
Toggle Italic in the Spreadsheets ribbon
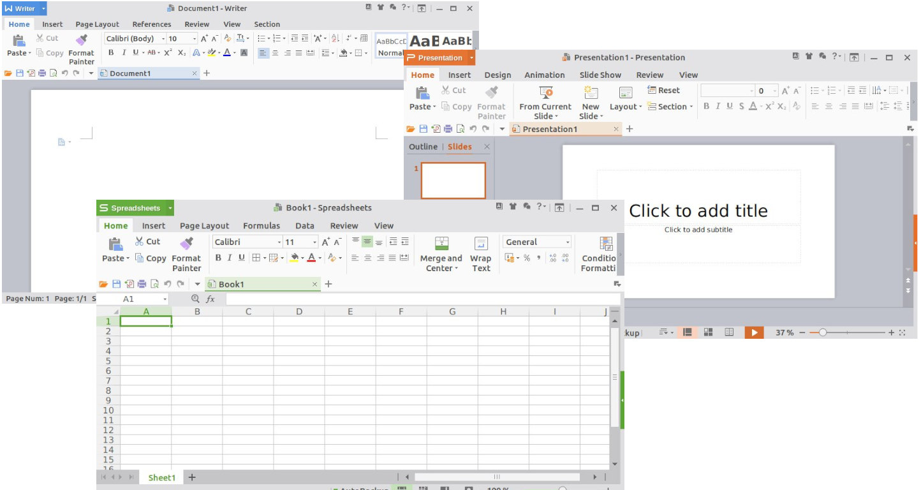coord(230,258)
